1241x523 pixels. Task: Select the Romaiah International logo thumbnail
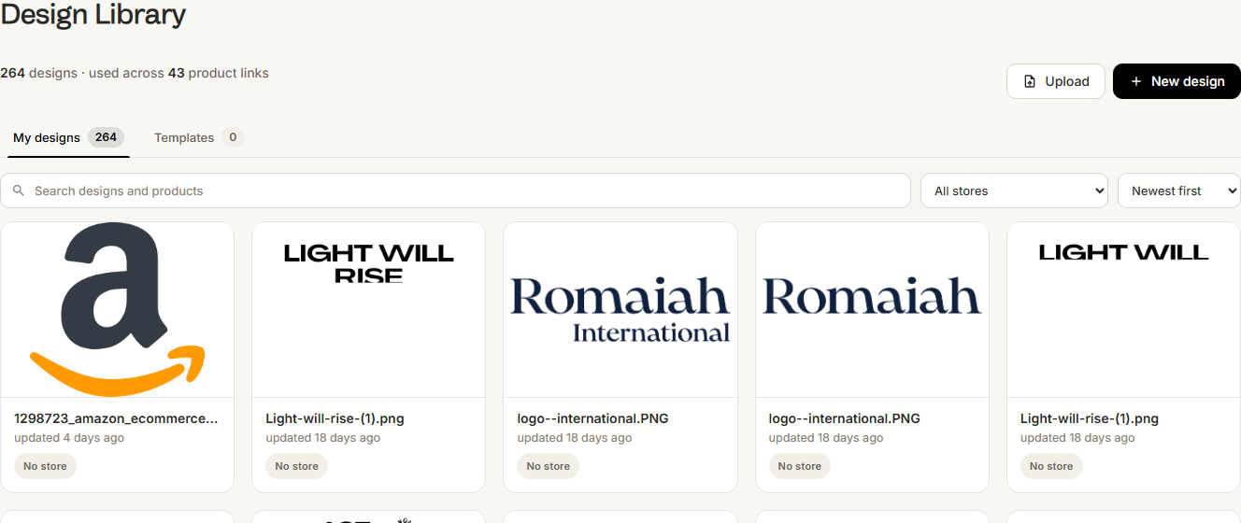620,309
